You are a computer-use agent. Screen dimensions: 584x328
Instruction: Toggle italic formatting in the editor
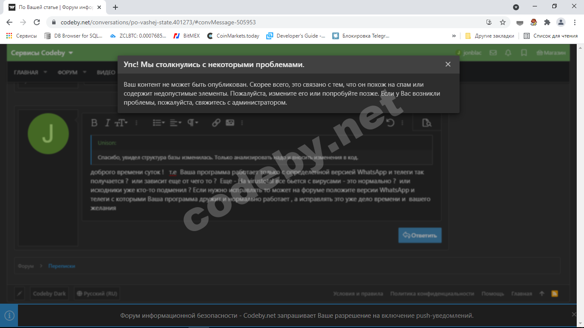pos(107,123)
